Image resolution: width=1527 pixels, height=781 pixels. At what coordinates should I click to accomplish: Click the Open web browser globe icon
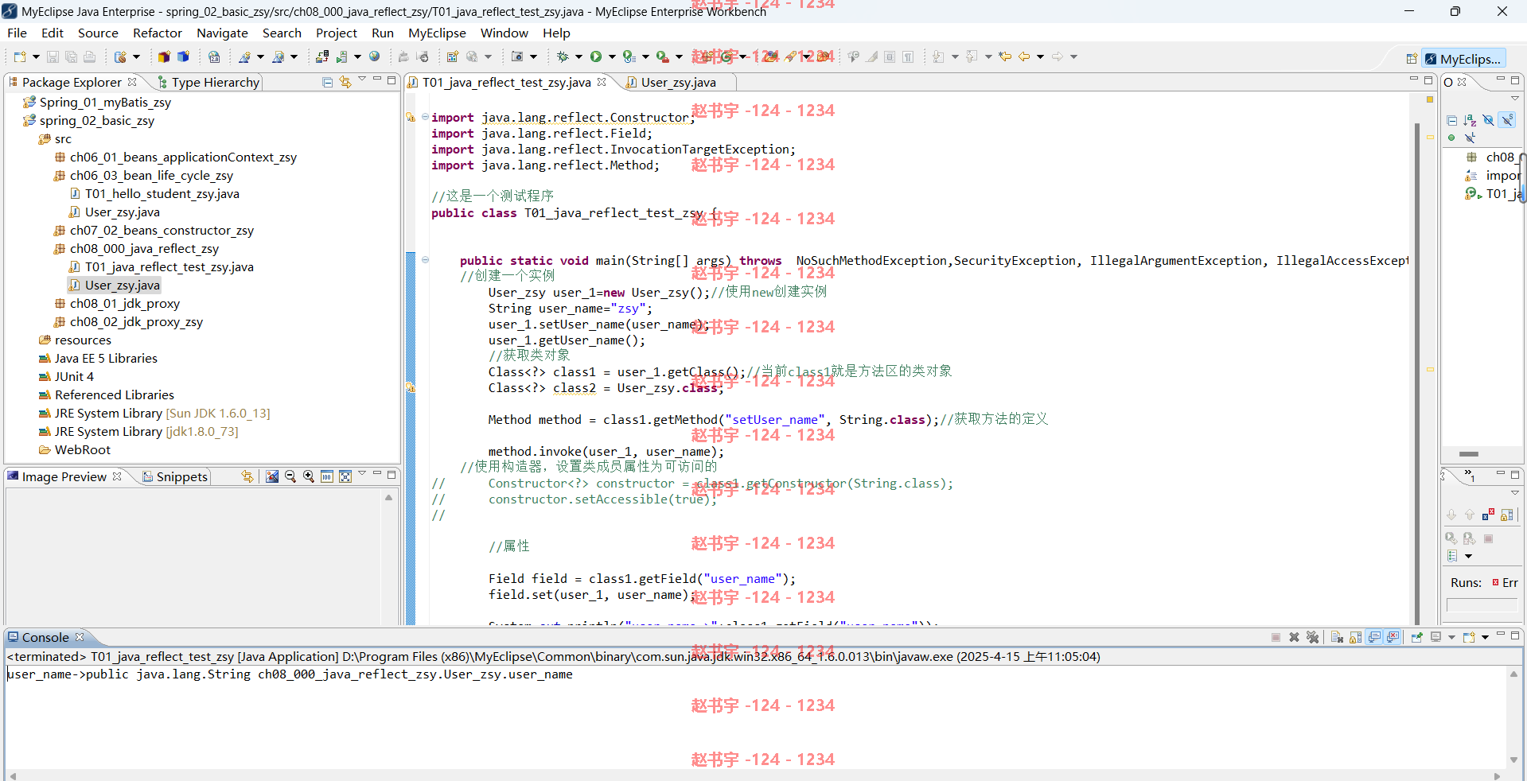coord(375,56)
